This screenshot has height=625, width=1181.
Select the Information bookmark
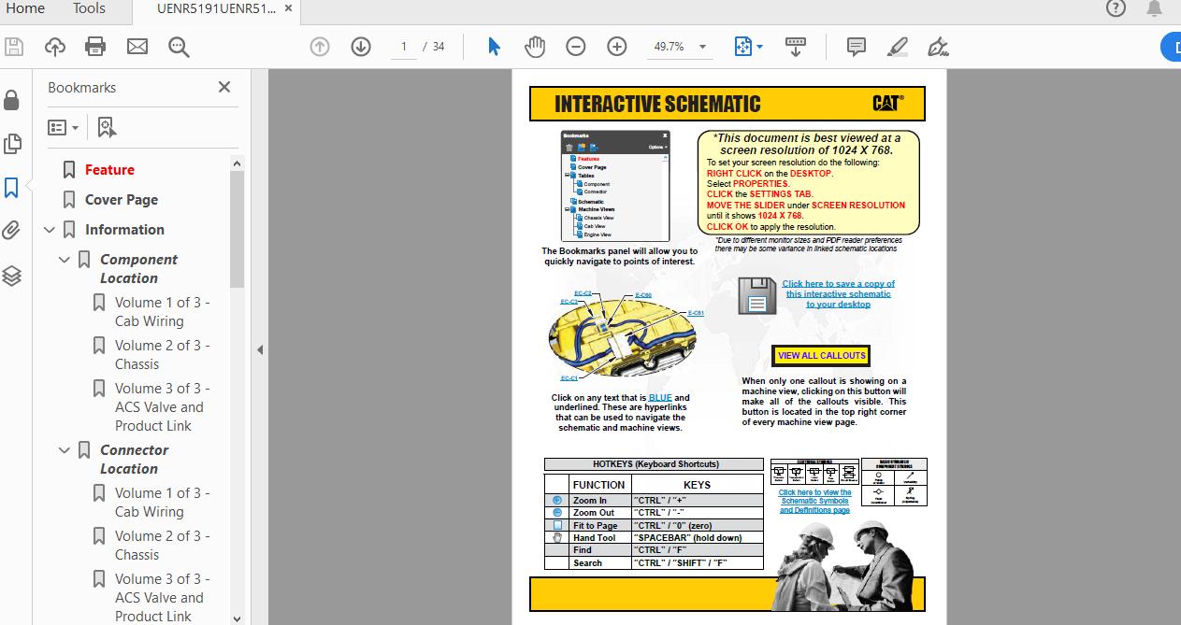pyautogui.click(x=124, y=230)
